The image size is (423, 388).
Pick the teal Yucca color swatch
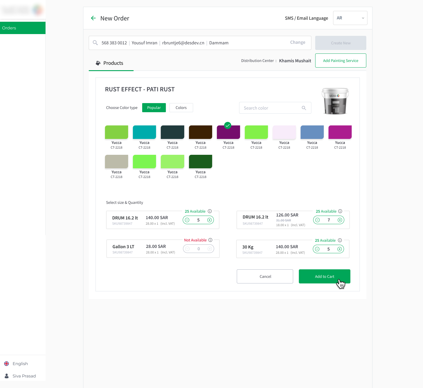(x=144, y=132)
